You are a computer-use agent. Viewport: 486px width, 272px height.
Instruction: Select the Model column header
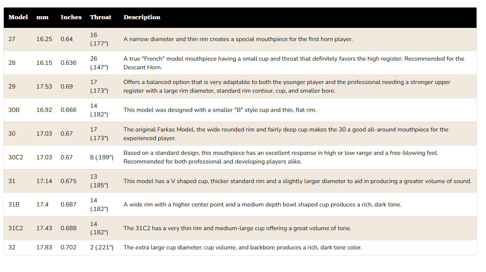click(x=18, y=17)
